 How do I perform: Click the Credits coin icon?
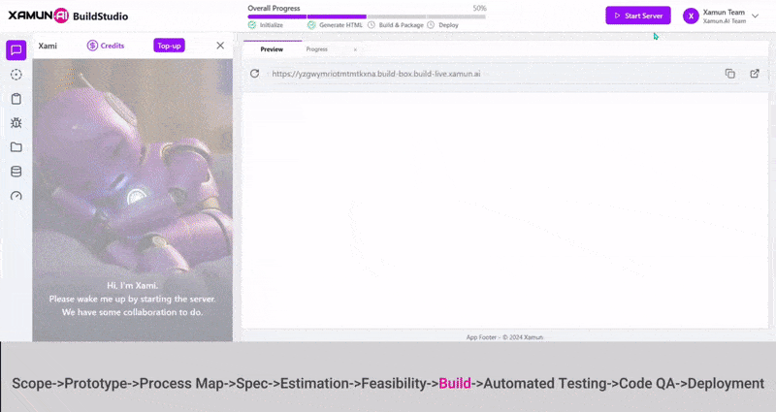coord(92,46)
